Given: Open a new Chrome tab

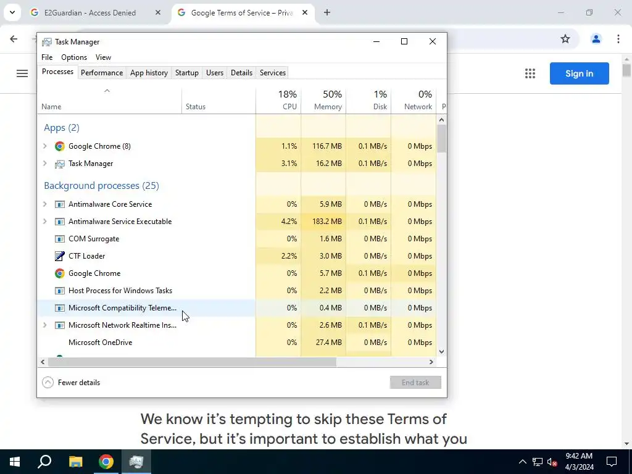Looking at the screenshot, I should (x=327, y=12).
